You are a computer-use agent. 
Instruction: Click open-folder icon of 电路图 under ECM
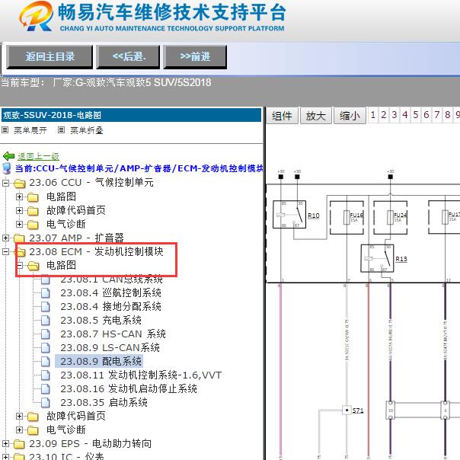(x=34, y=266)
